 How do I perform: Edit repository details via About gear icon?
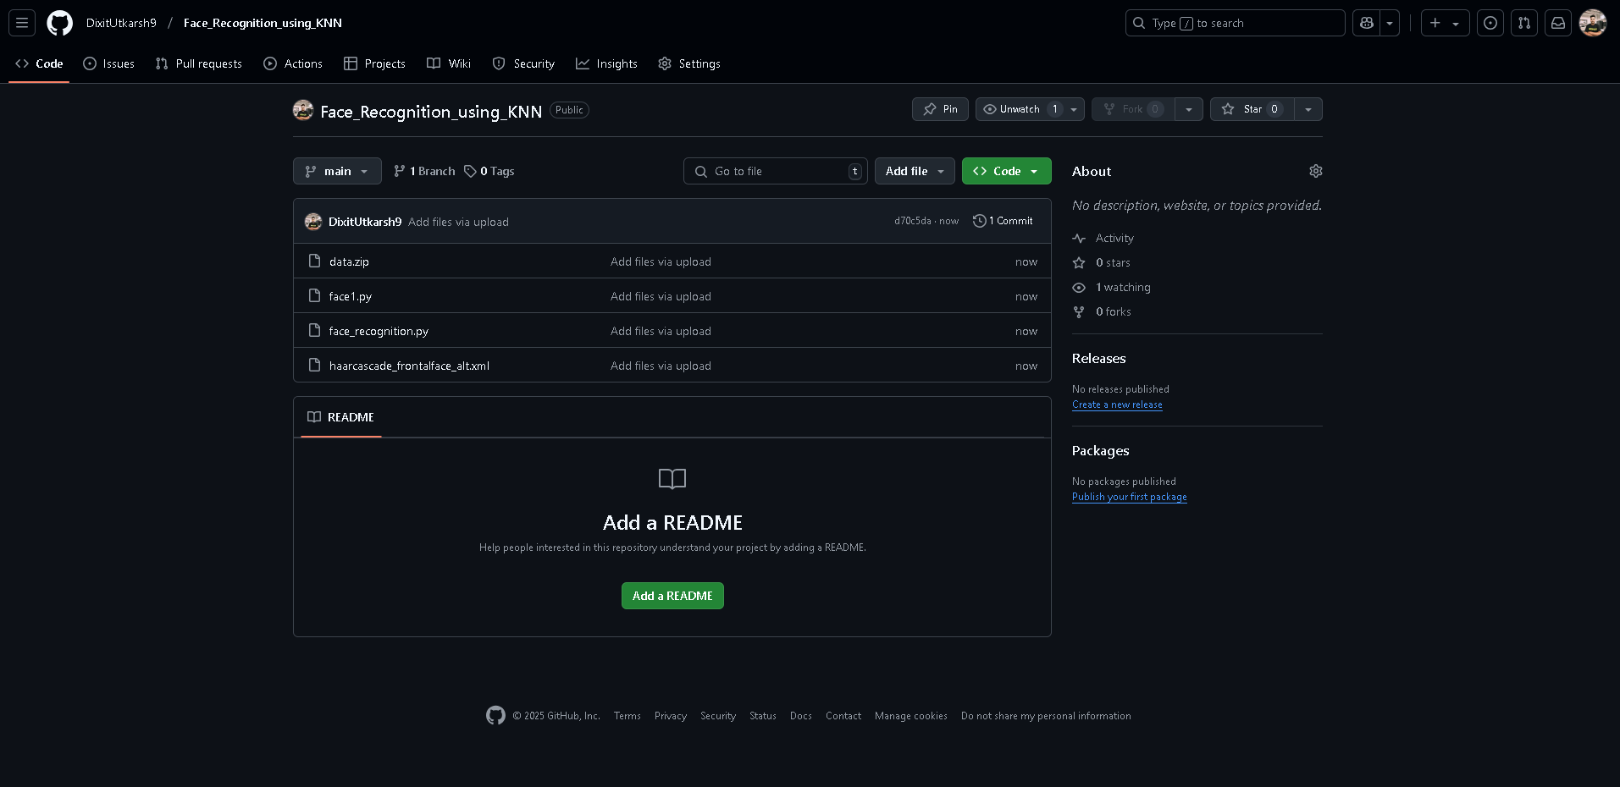1315,171
